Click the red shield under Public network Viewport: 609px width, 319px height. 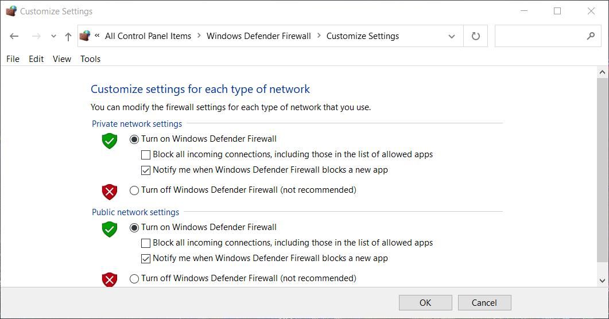[109, 279]
